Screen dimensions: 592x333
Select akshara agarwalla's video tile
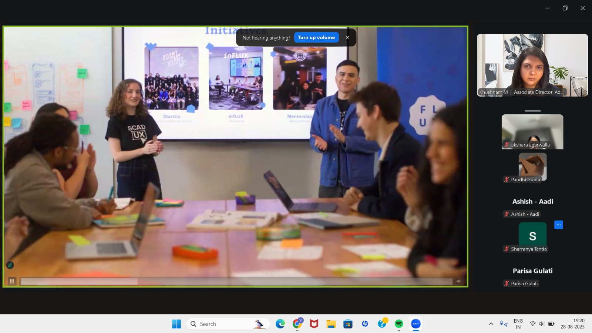coord(532,131)
